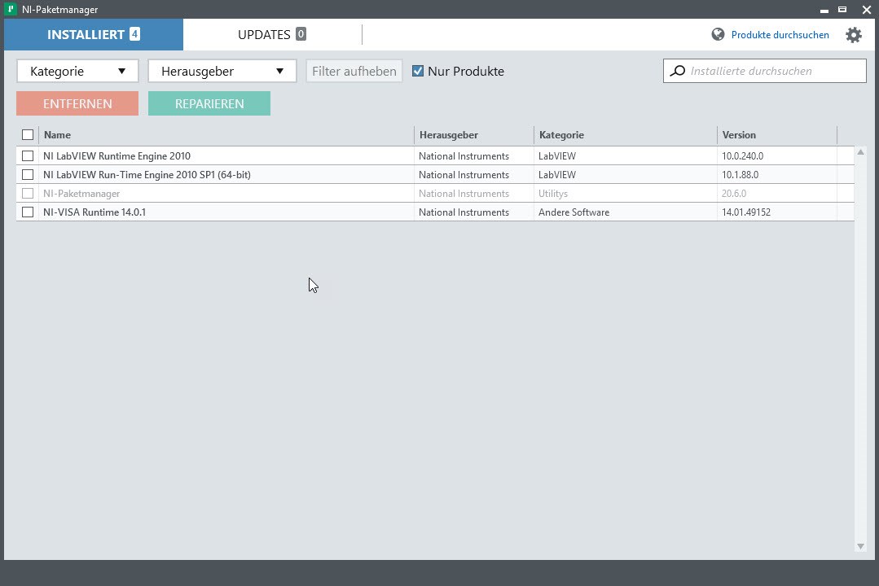879x586 pixels.
Task: Close the NI-Paketmanager window
Action: pyautogui.click(x=866, y=10)
